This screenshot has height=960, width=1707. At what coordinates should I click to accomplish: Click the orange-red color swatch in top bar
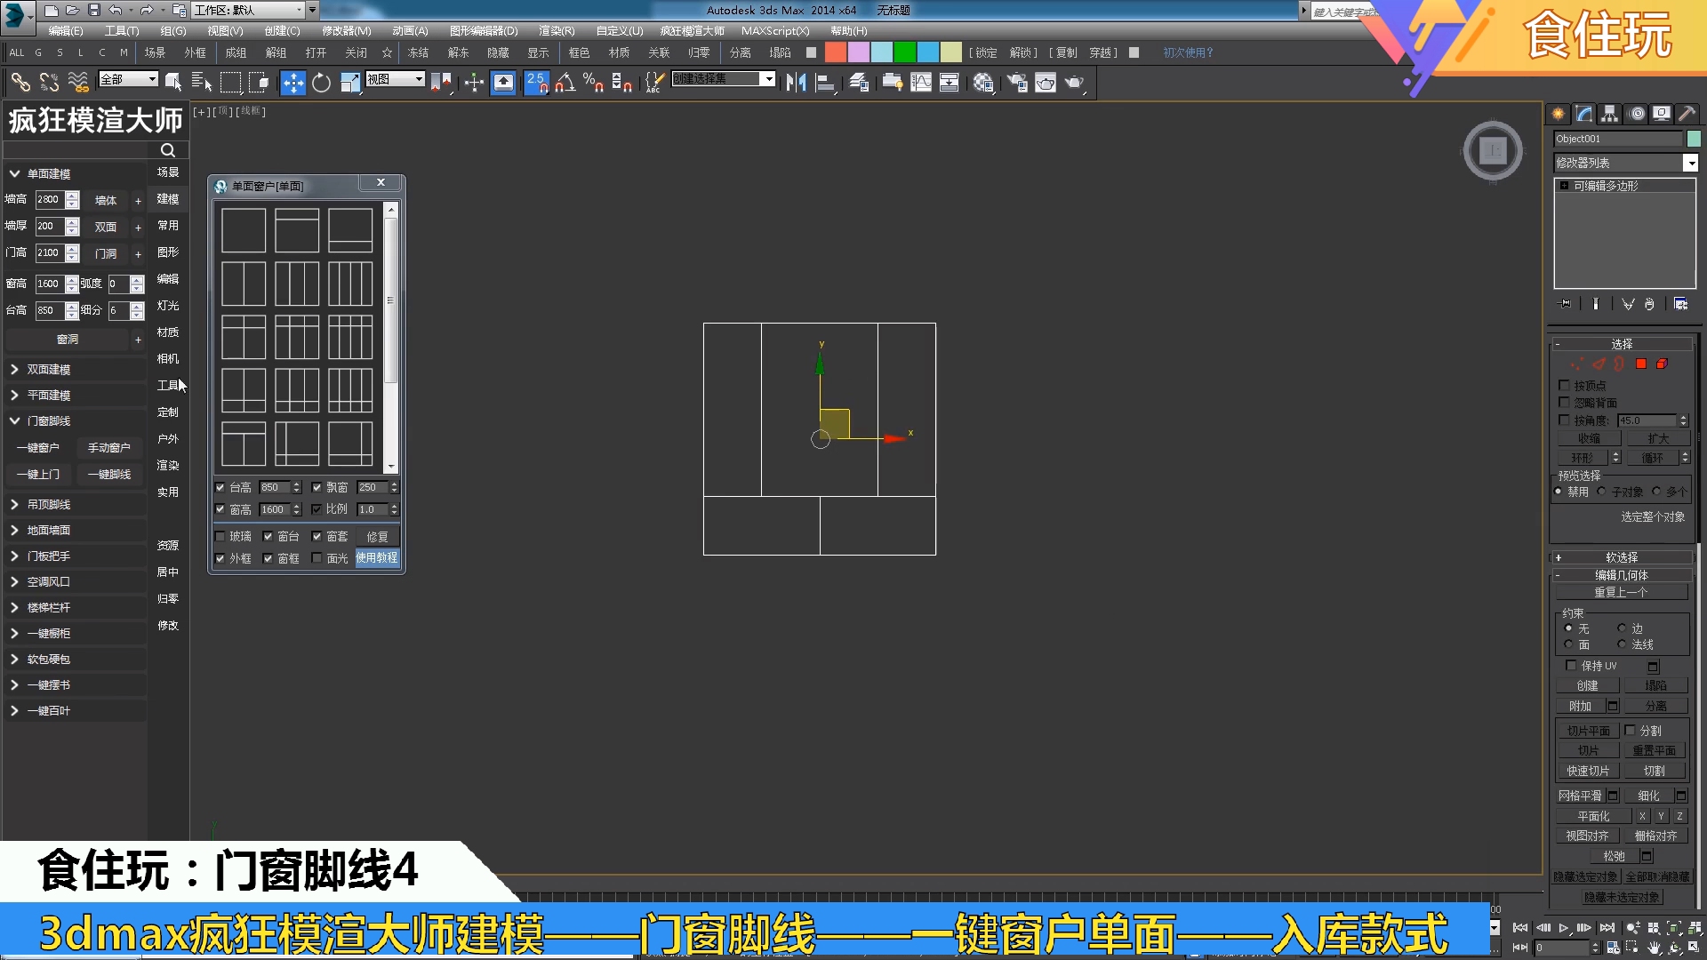(x=835, y=52)
